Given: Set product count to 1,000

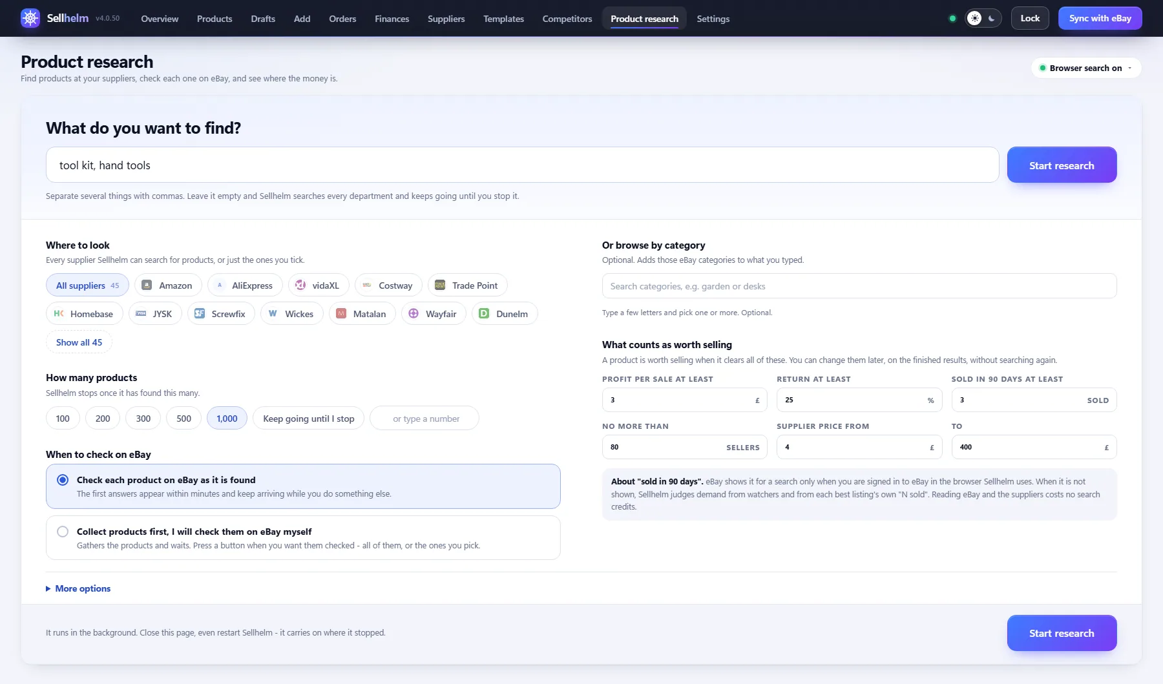Looking at the screenshot, I should tap(227, 419).
